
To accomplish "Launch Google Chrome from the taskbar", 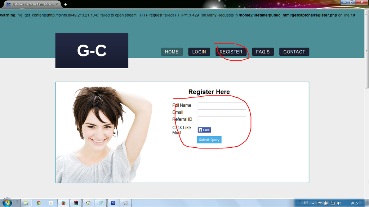I will click(39, 203).
